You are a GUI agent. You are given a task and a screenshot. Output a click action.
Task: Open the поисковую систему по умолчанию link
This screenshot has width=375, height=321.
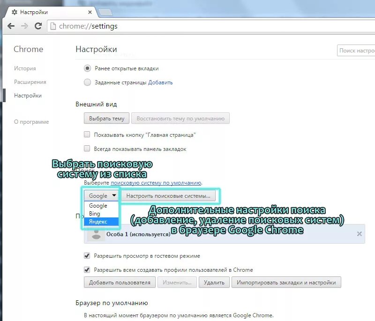156,183
